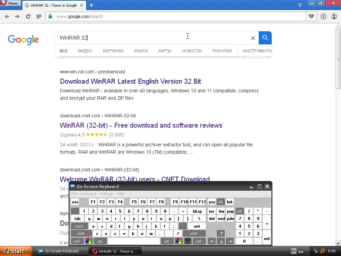Toggle the right alt key
This screenshot has width=341, height=256.
[167, 241]
